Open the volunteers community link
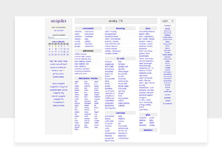Image resolution: width=222 pixels, height=158 pixels. (89, 46)
